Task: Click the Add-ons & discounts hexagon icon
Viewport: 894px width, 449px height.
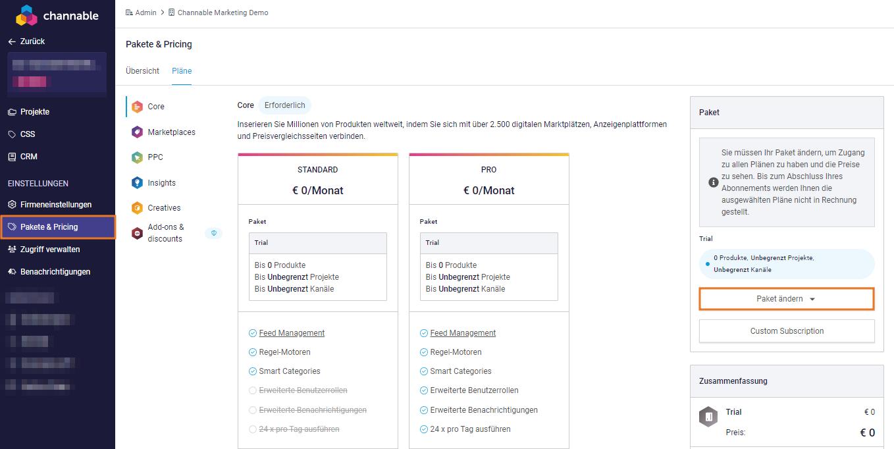Action: [137, 233]
